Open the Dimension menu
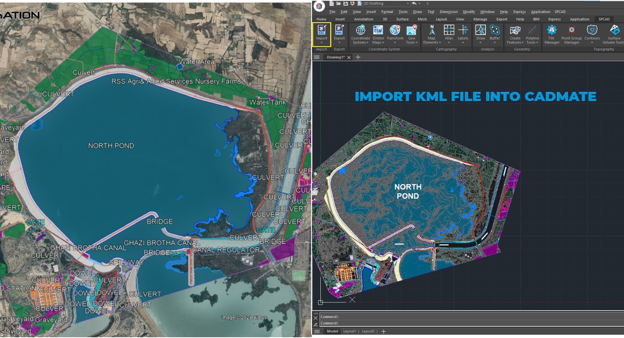The width and height of the screenshot is (624, 338). point(448,12)
